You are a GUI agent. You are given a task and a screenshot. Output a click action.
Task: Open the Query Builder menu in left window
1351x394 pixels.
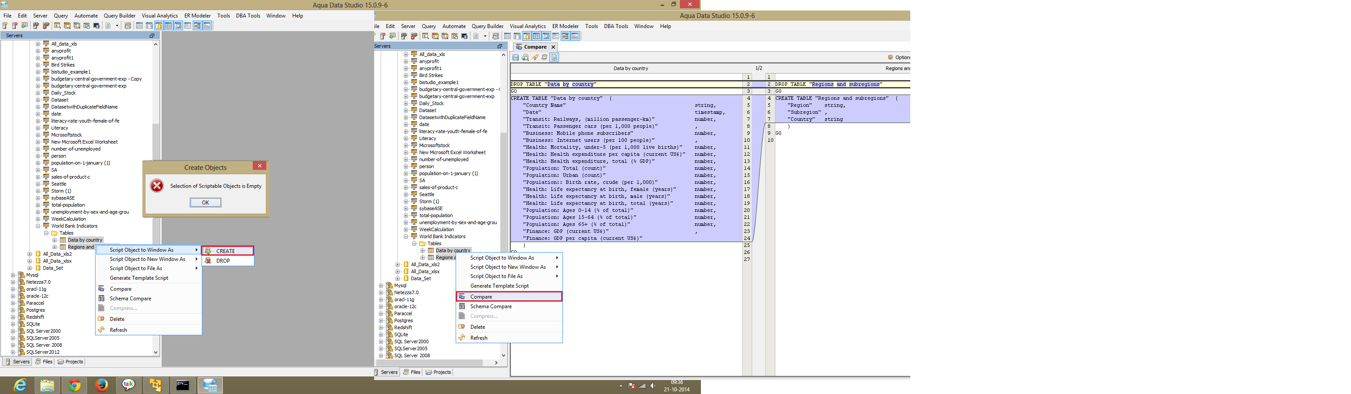(120, 16)
